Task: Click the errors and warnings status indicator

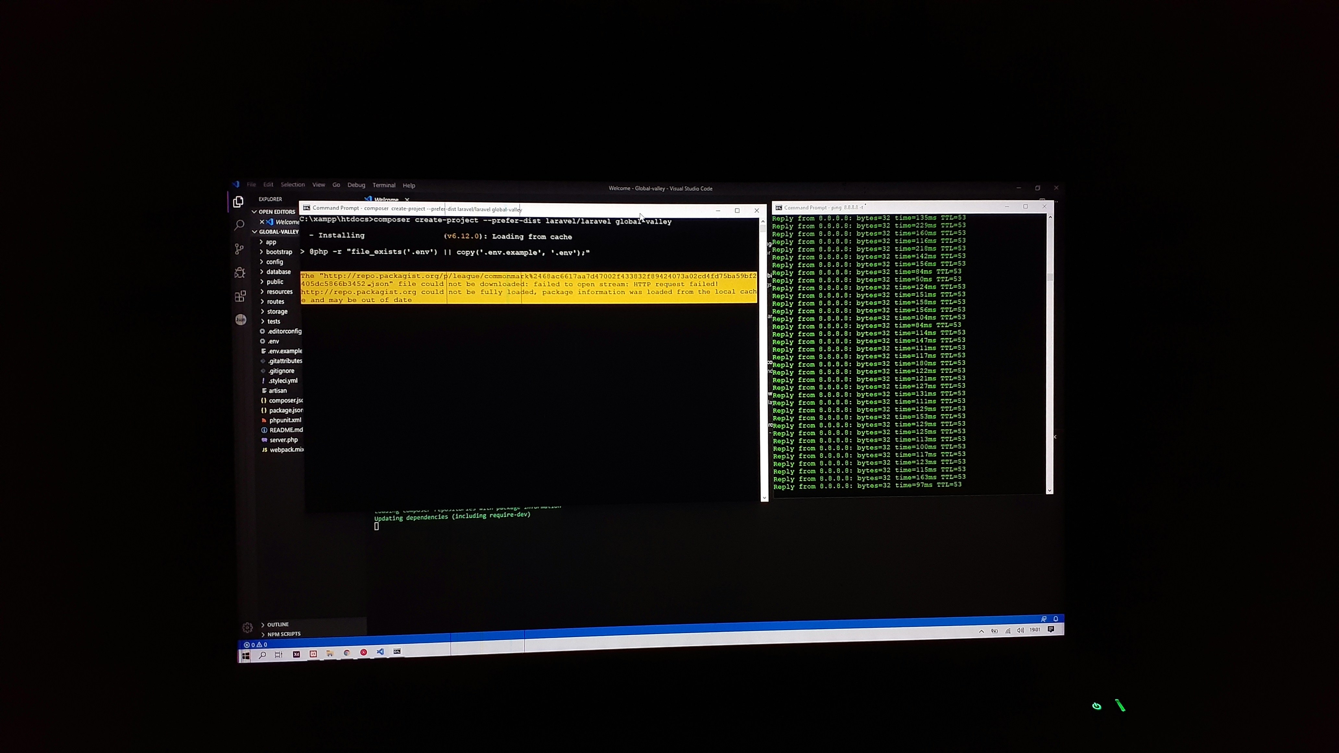Action: pyautogui.click(x=256, y=644)
